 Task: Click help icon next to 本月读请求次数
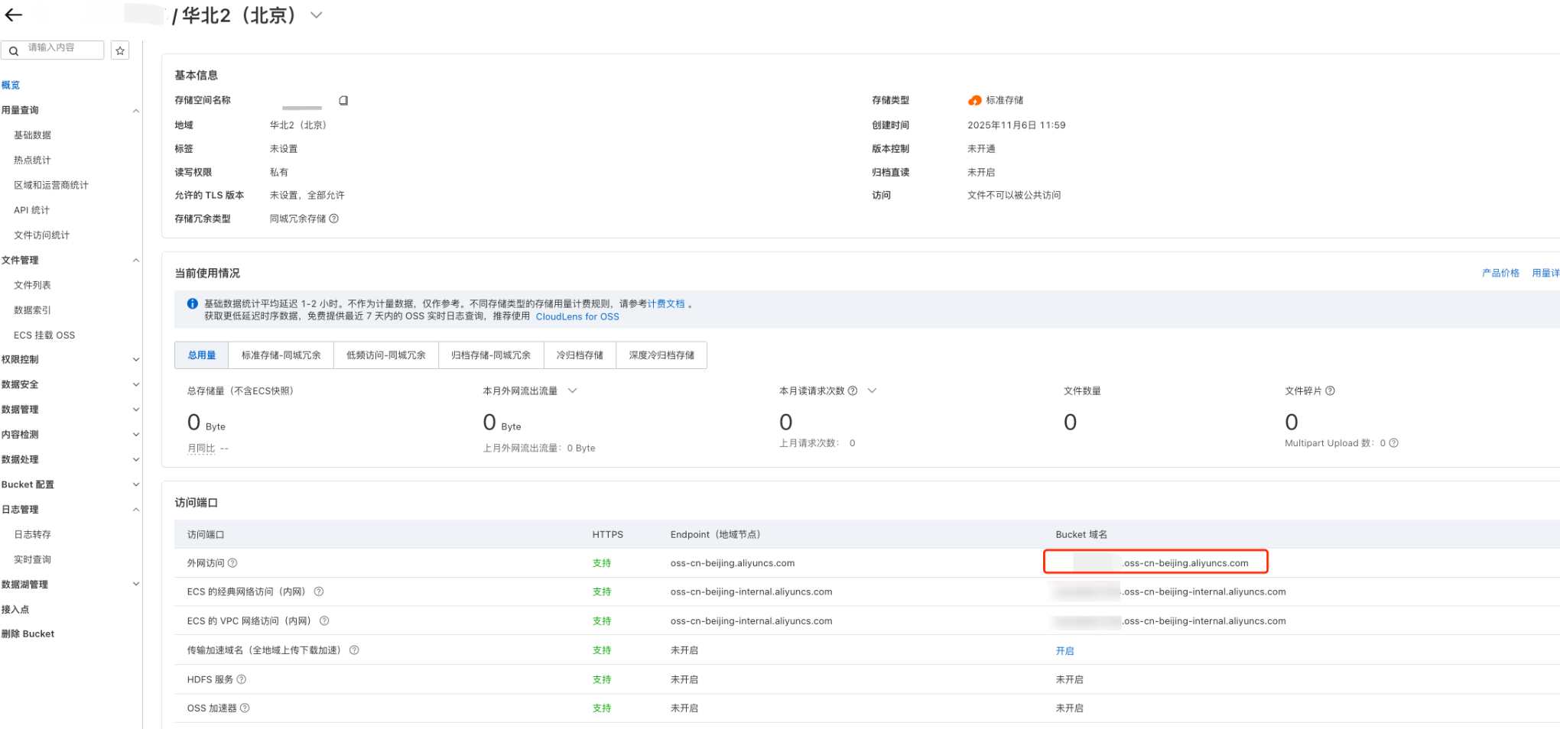coord(853,390)
